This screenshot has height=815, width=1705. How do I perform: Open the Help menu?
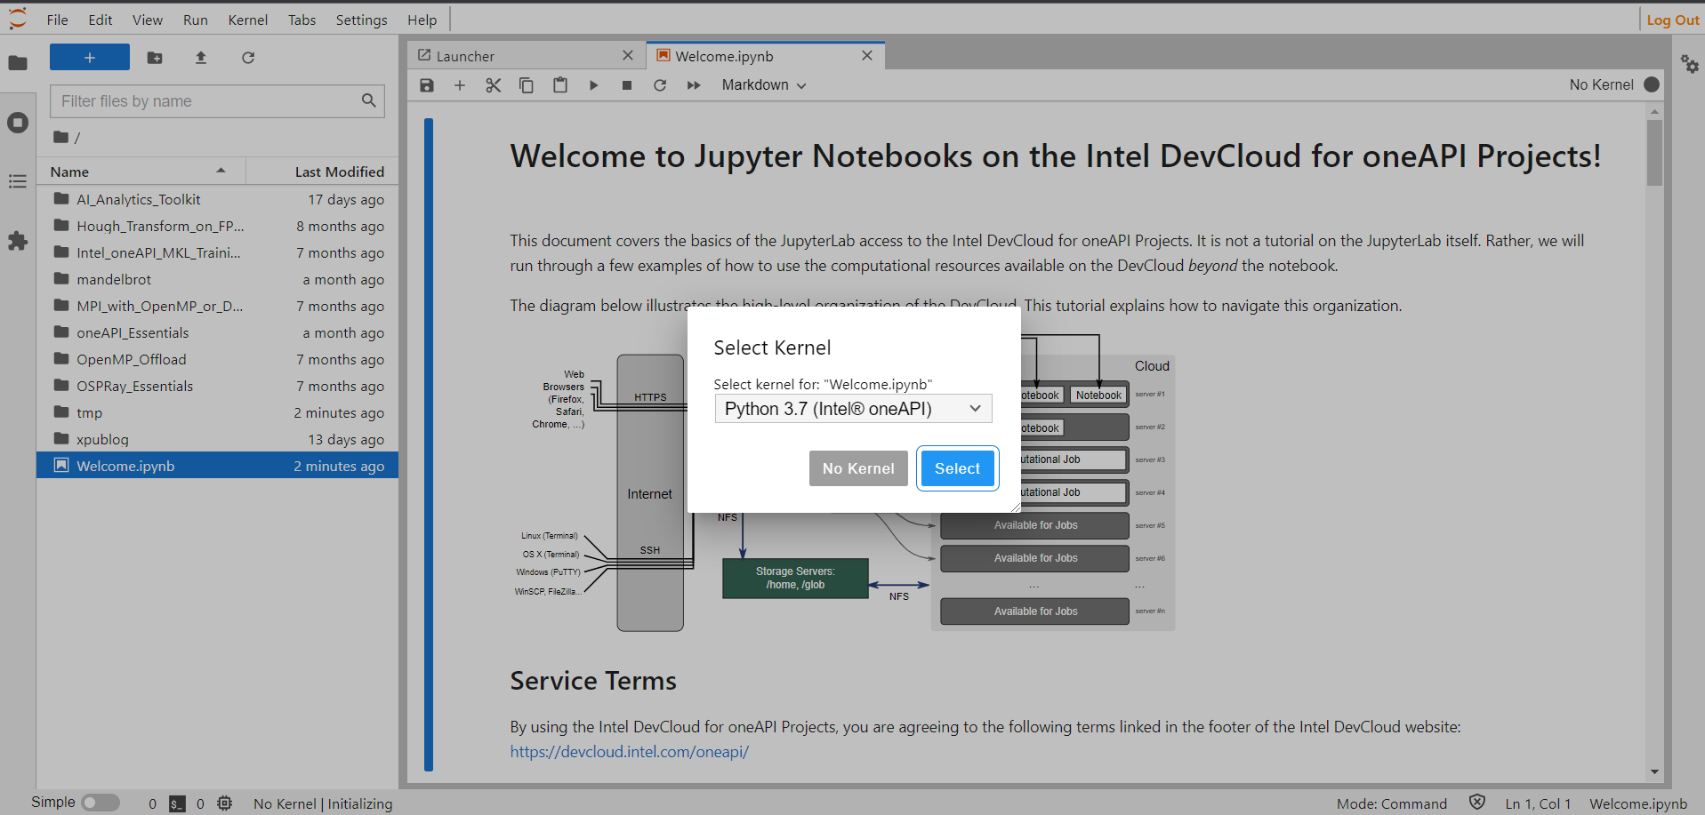click(422, 20)
